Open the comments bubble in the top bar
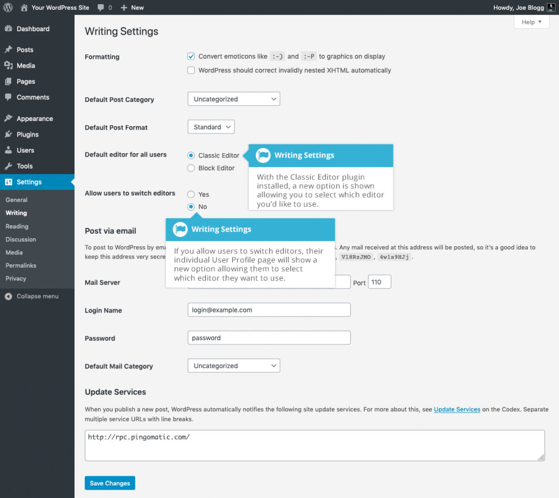Image resolution: width=559 pixels, height=498 pixels. 102,7
